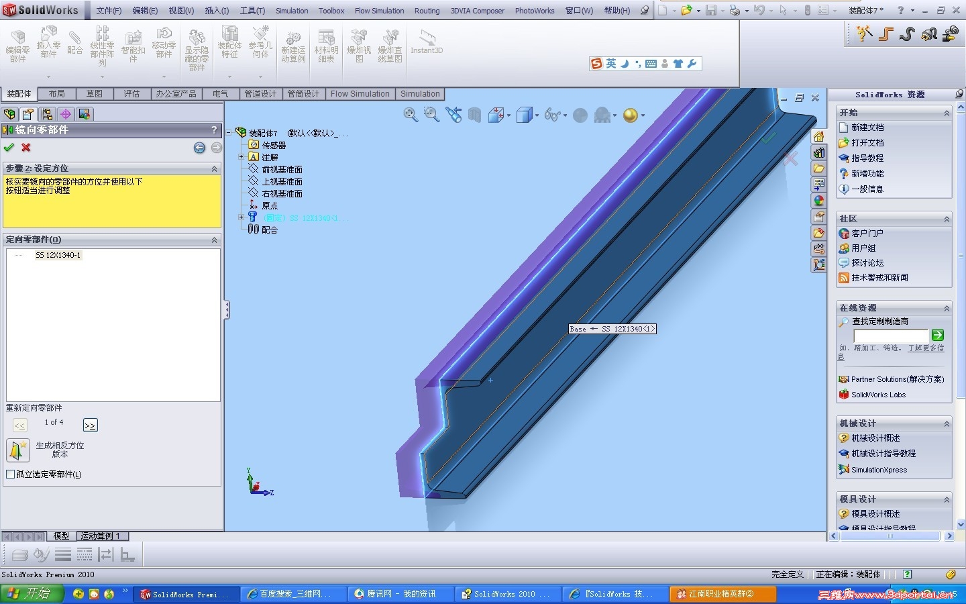Open the PropertyManager tab icon

pyautogui.click(x=28, y=114)
